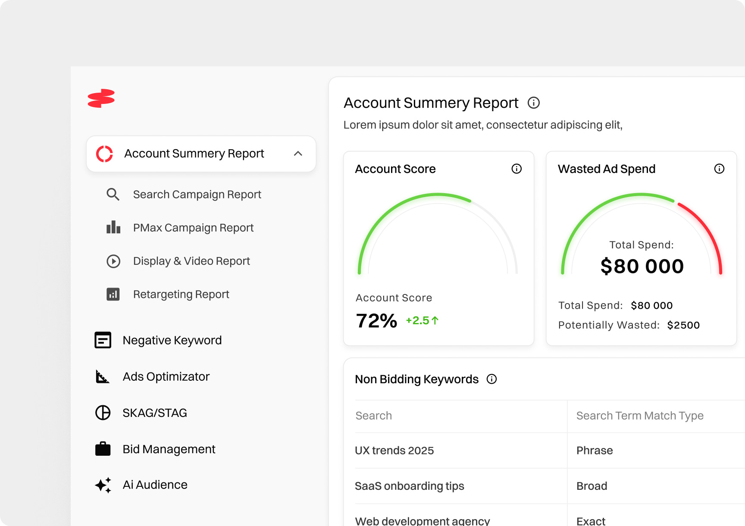The height and width of the screenshot is (526, 745).
Task: Go to Negative Keyword section
Action: [172, 340]
